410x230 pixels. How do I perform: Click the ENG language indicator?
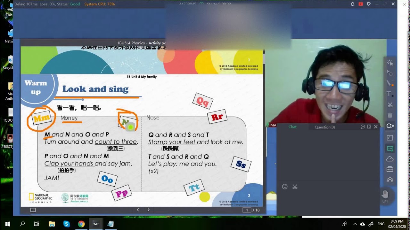(381, 224)
